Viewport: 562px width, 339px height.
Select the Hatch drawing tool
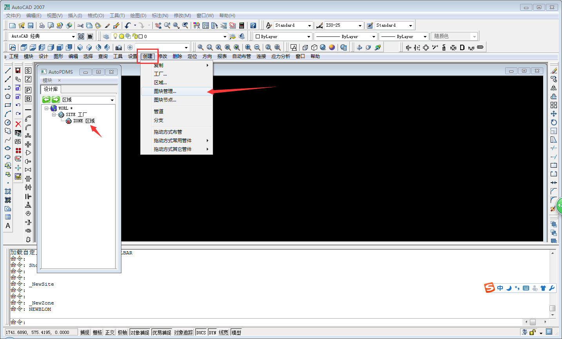(x=7, y=191)
